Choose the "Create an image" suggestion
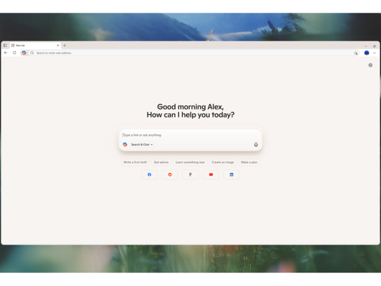 (223, 162)
